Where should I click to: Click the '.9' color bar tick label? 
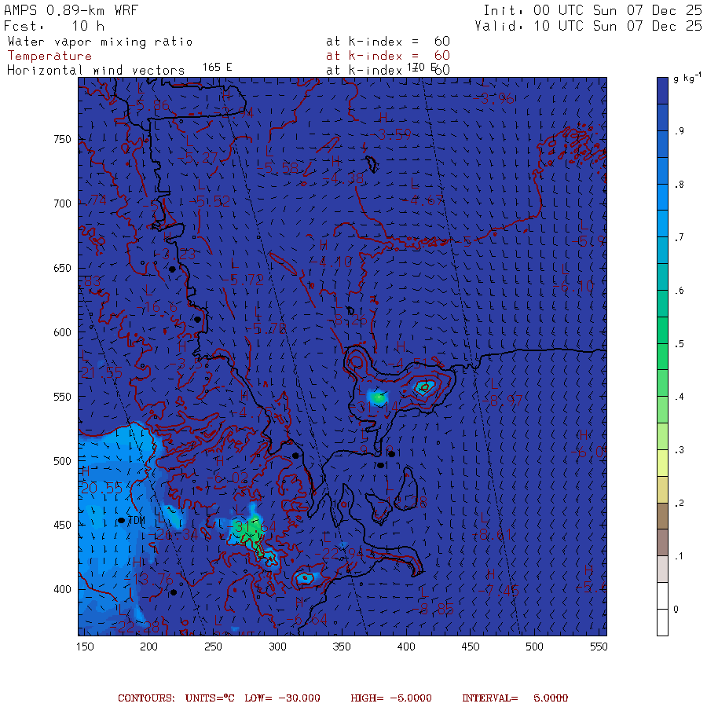(x=679, y=131)
